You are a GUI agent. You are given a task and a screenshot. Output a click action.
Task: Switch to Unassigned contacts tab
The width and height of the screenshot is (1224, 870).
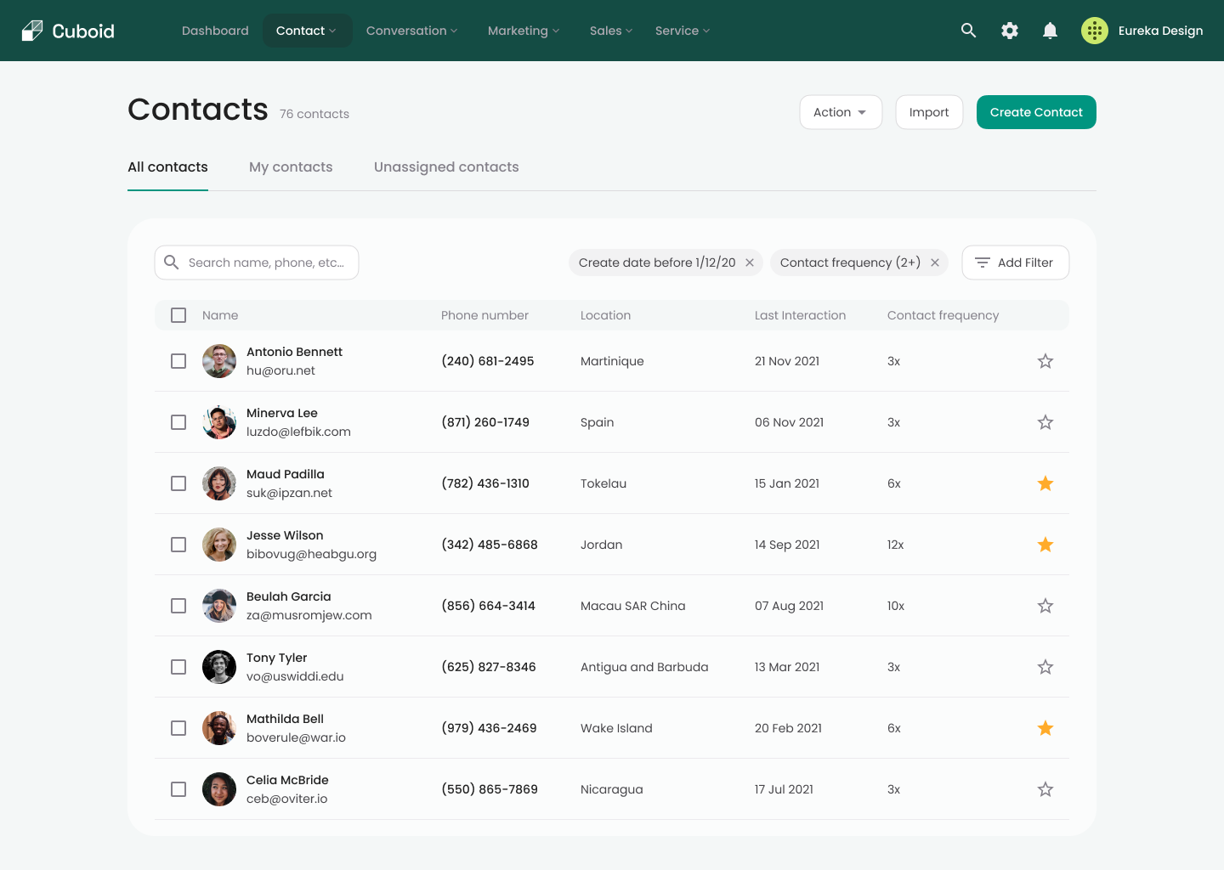click(x=446, y=167)
